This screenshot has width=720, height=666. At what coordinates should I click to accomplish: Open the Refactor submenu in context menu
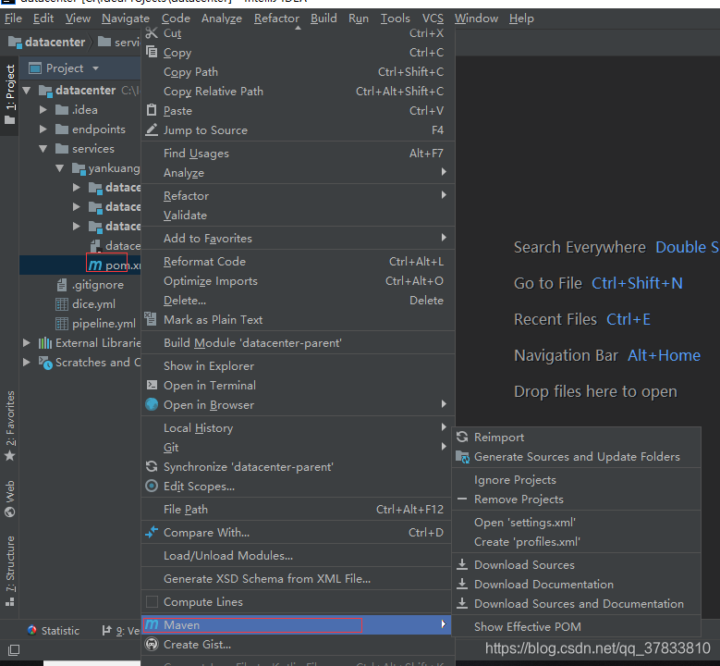pos(298,196)
